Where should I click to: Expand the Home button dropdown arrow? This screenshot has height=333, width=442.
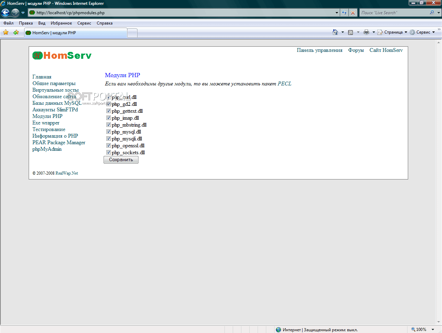pyautogui.click(x=343, y=32)
